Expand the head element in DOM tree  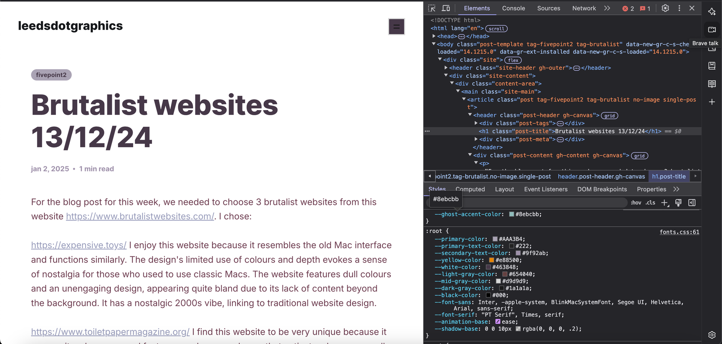click(x=434, y=36)
